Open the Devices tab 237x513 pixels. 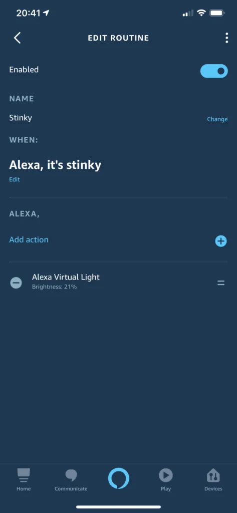tap(213, 479)
